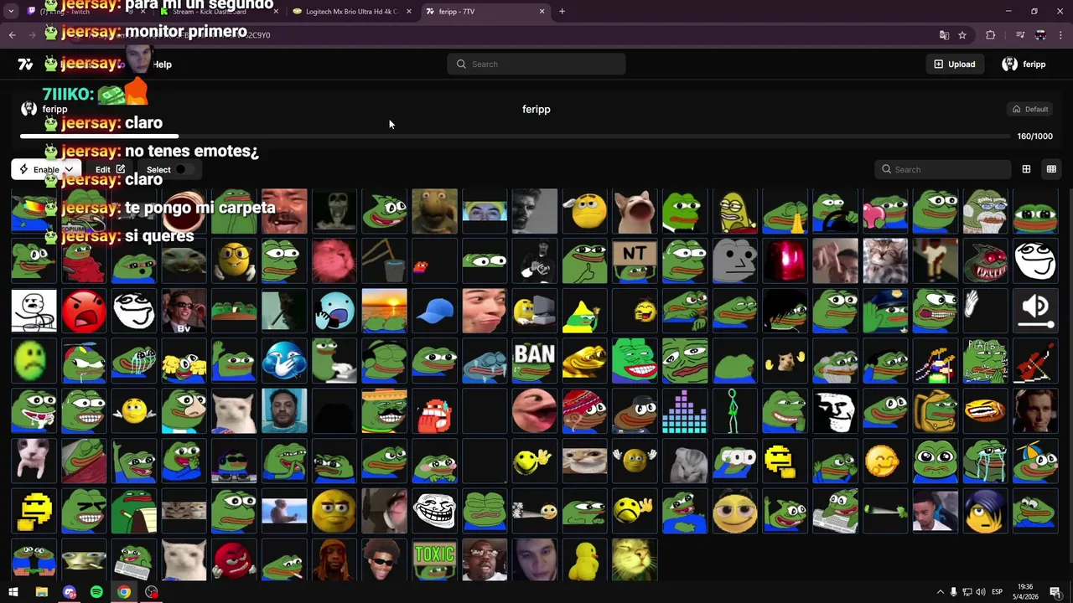Open the feripp account menu in header

point(1024,64)
